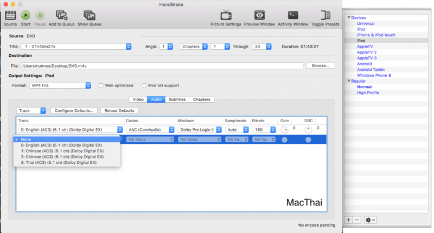434x233 pixels.
Task: Collapse the Regular preset group
Action: pyautogui.click(x=349, y=81)
